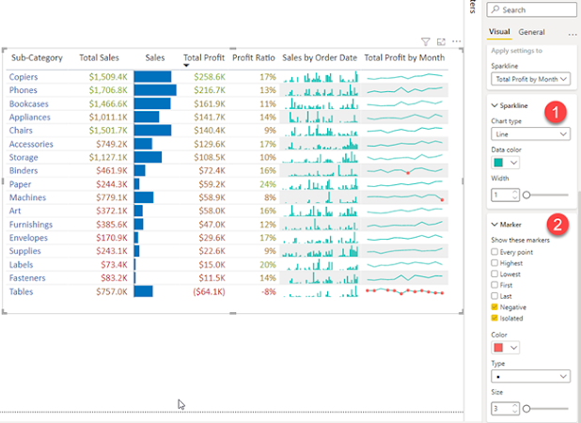Click the Sub-Category column header

click(37, 57)
